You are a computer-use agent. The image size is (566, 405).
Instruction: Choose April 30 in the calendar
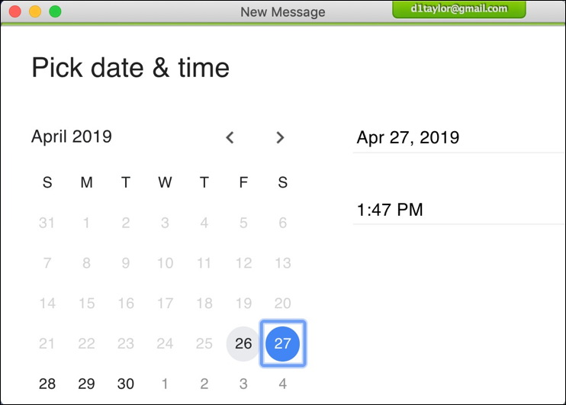(126, 384)
